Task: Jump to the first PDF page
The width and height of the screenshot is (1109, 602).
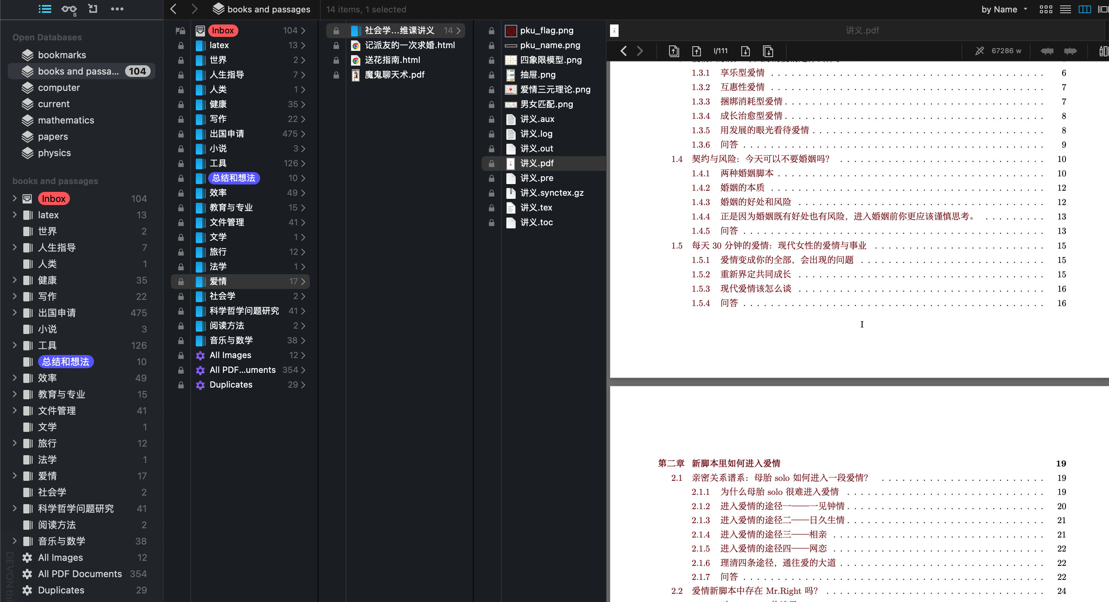Action: pyautogui.click(x=674, y=51)
